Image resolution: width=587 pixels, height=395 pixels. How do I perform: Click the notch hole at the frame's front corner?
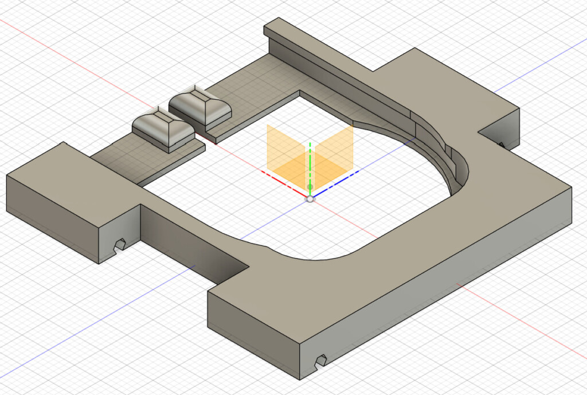point(320,362)
